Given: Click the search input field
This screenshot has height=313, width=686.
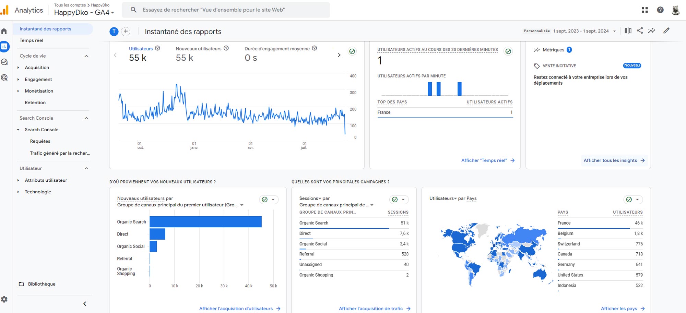Looking at the screenshot, I should (x=226, y=10).
